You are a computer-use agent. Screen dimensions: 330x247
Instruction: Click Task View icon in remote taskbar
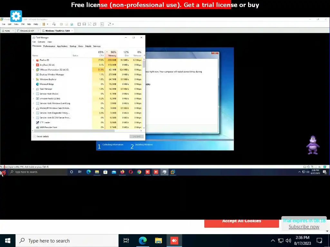[x=80, y=172]
